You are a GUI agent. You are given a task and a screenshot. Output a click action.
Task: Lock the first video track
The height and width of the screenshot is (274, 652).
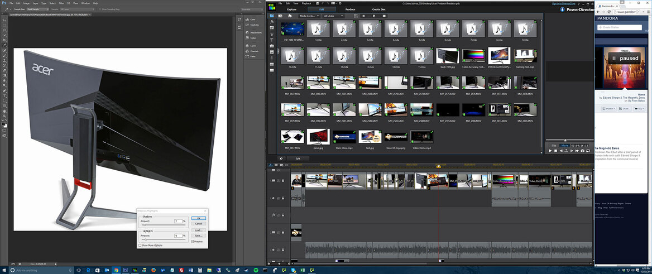point(283,180)
